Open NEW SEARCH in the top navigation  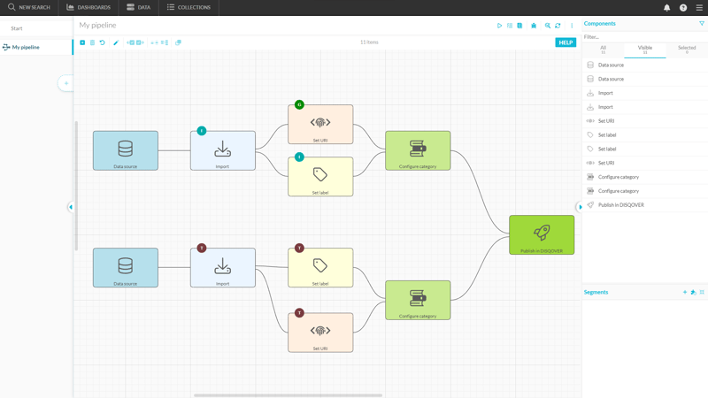coord(29,8)
